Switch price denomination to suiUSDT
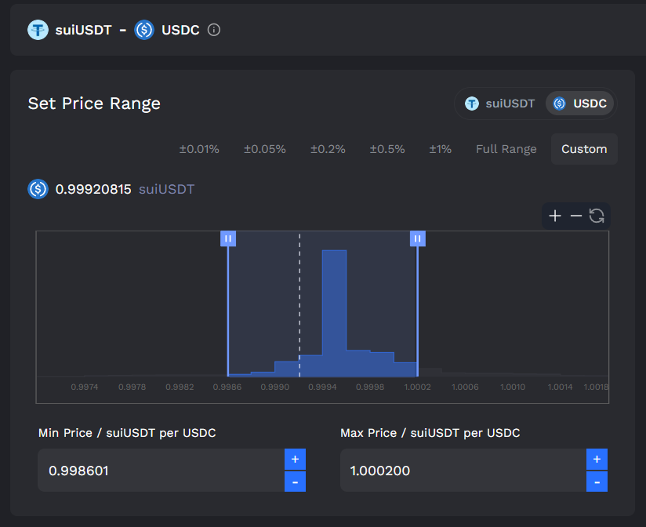Image resolution: width=646 pixels, height=527 pixels. (499, 104)
